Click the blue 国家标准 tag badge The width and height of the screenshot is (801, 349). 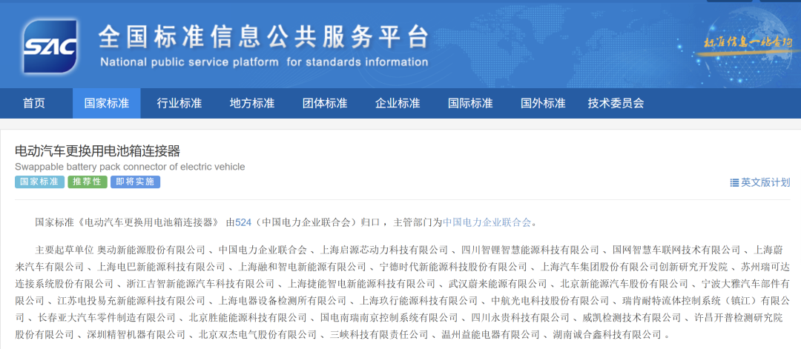pos(39,182)
